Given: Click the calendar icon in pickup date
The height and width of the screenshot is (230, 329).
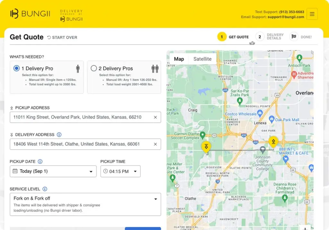Looking at the screenshot, I should 15,171.
